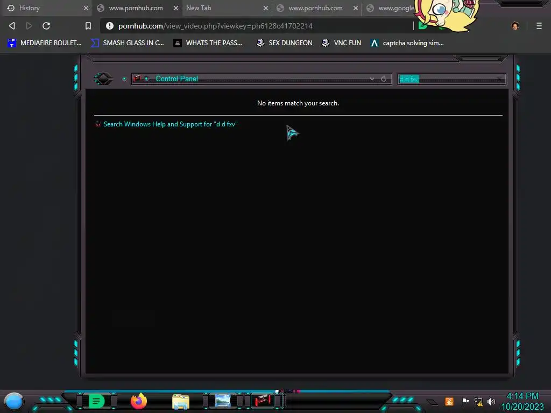Click Control Panel address bar location icon
Viewport: 551px width, 413px height.
137,79
